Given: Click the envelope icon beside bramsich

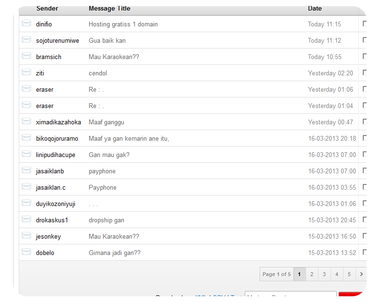Looking at the screenshot, I should tap(26, 56).
